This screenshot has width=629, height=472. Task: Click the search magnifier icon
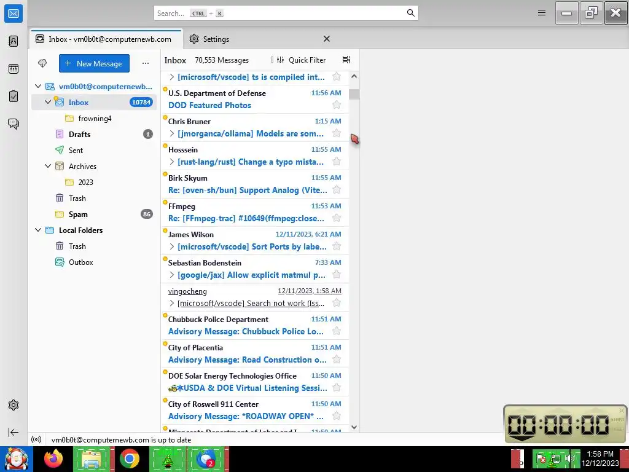[410, 13]
